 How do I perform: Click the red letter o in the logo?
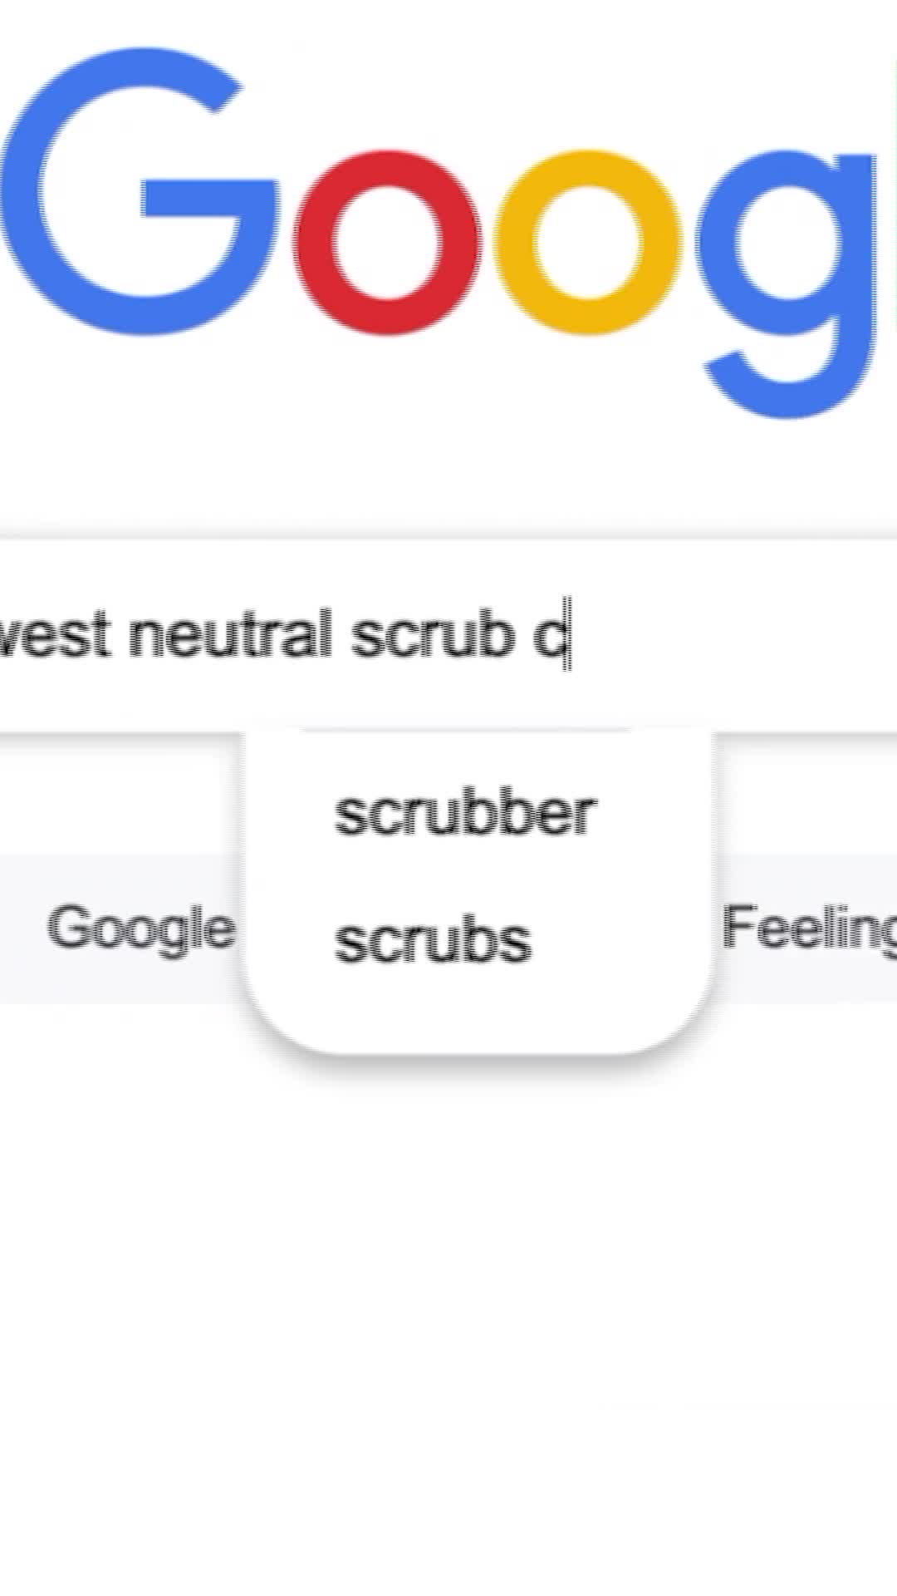387,243
